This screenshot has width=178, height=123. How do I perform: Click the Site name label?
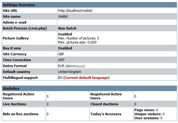pyautogui.click(x=12, y=16)
